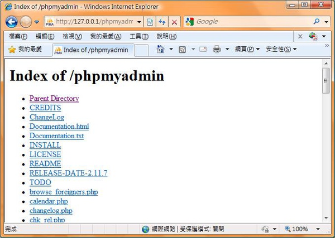Select the Index of /phpmyadmin tab
This screenshot has width=335, height=238.
click(93, 50)
